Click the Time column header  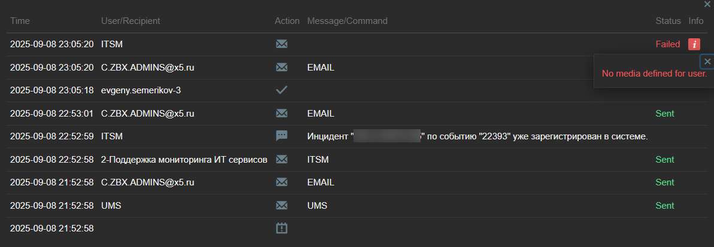[20, 21]
